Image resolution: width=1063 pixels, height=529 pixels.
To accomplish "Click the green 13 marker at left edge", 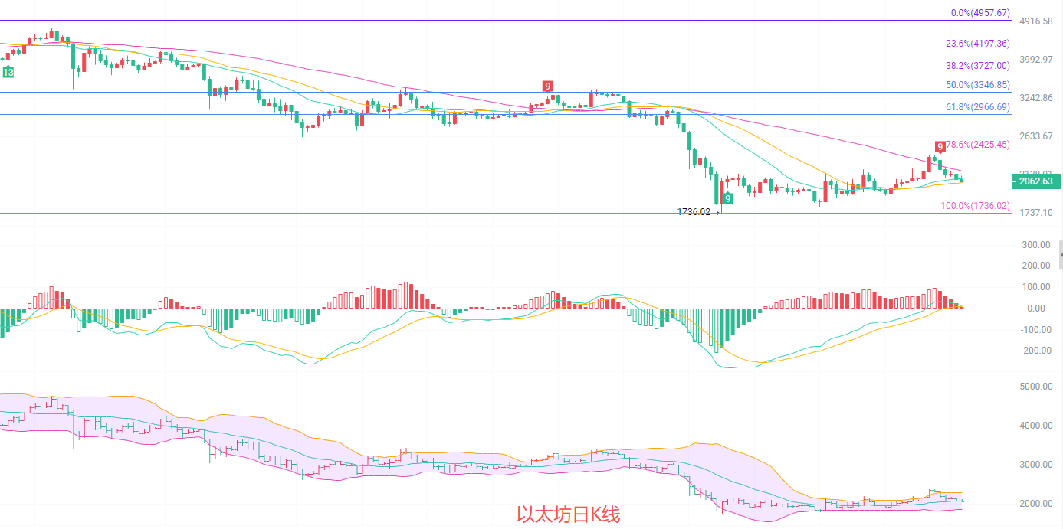I will click(x=8, y=72).
